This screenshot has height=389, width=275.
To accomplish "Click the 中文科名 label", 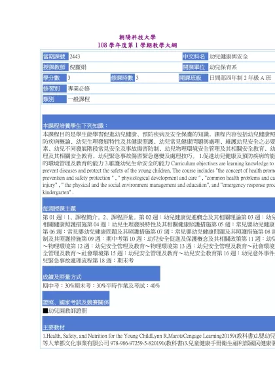I will coord(195,56).
